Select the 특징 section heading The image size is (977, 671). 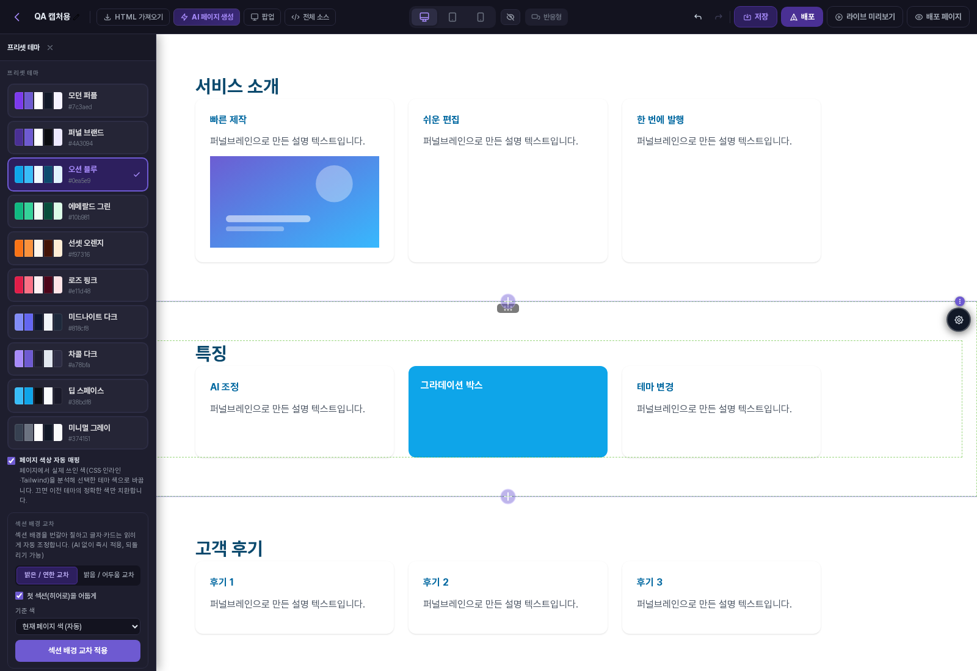pos(211,353)
